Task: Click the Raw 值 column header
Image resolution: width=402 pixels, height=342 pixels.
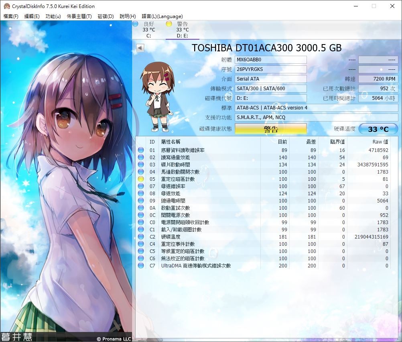Action: point(380,142)
